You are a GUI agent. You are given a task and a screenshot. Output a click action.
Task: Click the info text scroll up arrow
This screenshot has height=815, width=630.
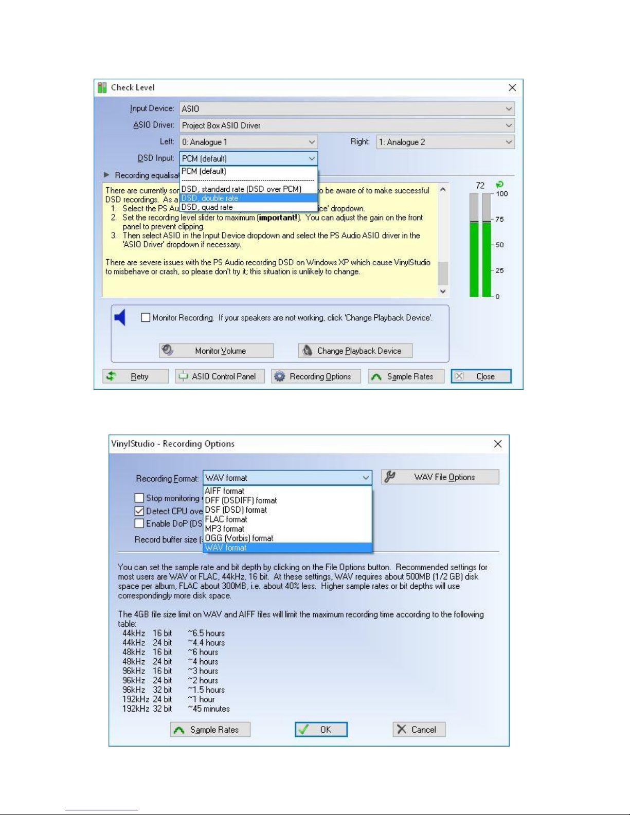(x=443, y=190)
